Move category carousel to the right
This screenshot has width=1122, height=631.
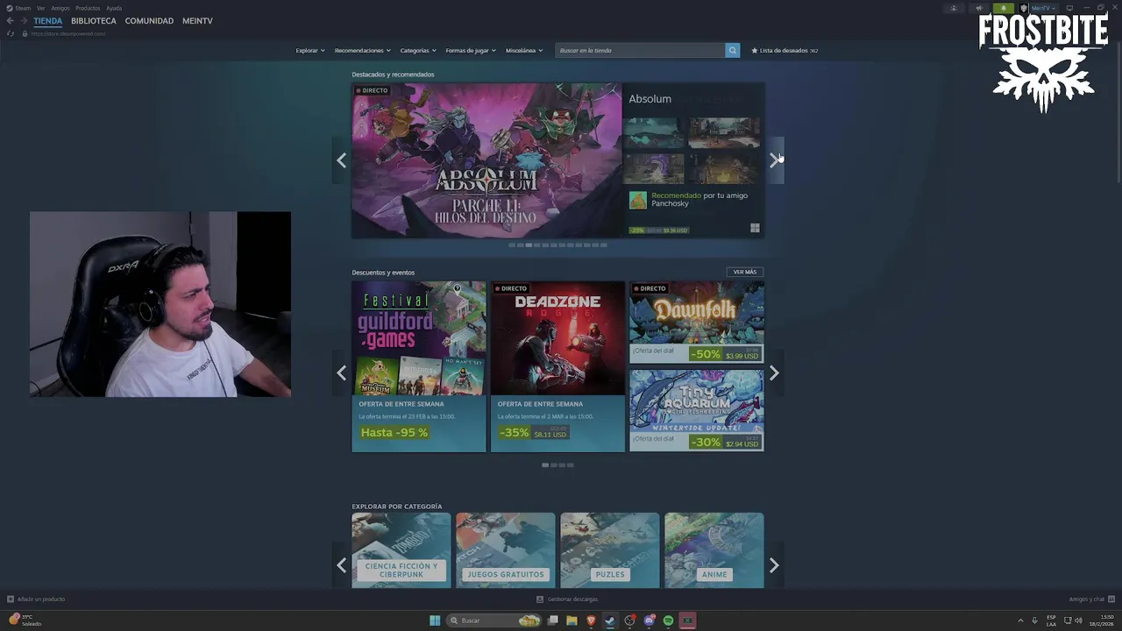click(774, 565)
